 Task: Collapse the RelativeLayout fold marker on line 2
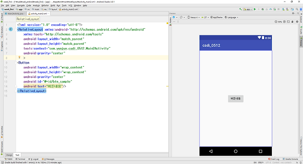point(16,30)
